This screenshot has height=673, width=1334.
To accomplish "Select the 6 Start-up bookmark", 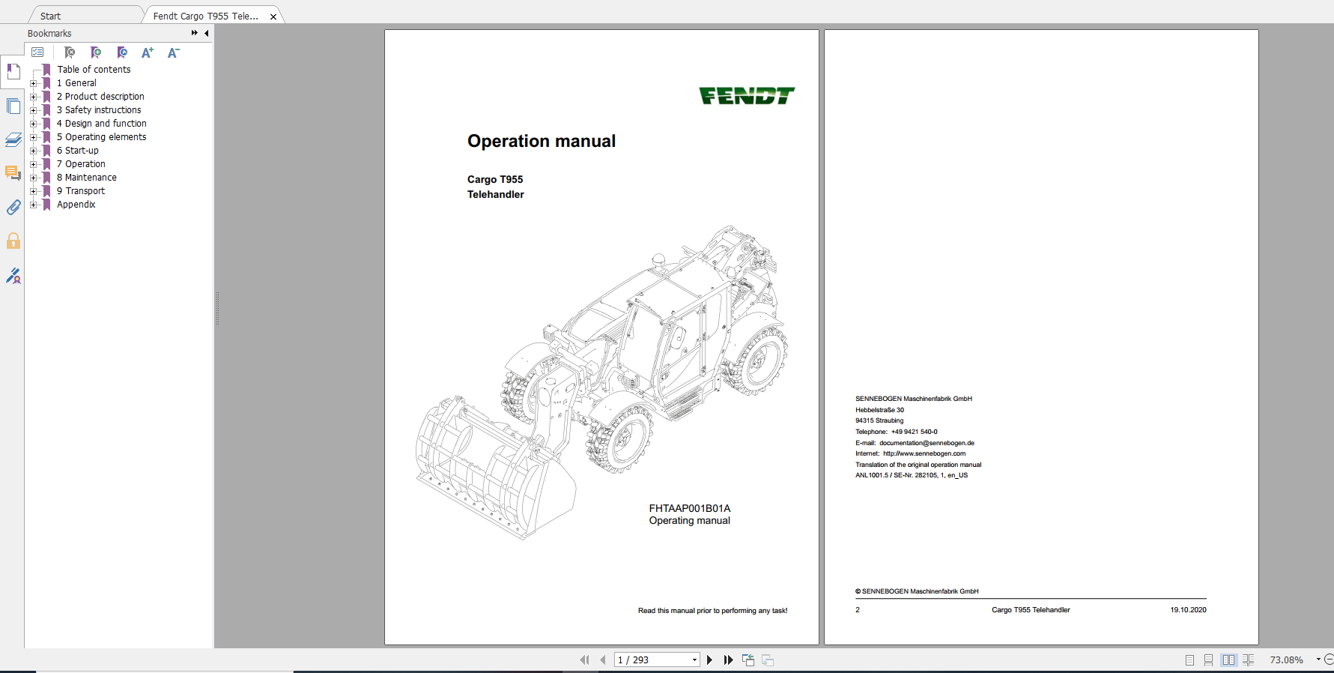I will tap(78, 151).
